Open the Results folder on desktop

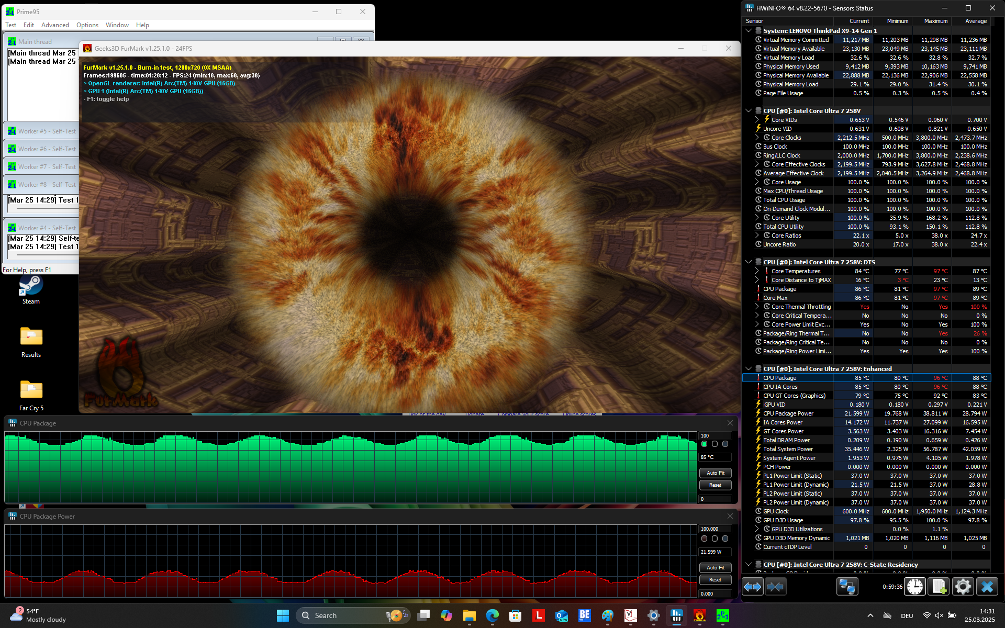(31, 342)
